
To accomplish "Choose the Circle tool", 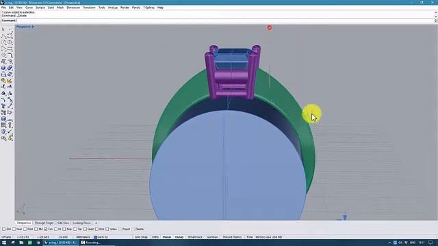I will (3, 42).
